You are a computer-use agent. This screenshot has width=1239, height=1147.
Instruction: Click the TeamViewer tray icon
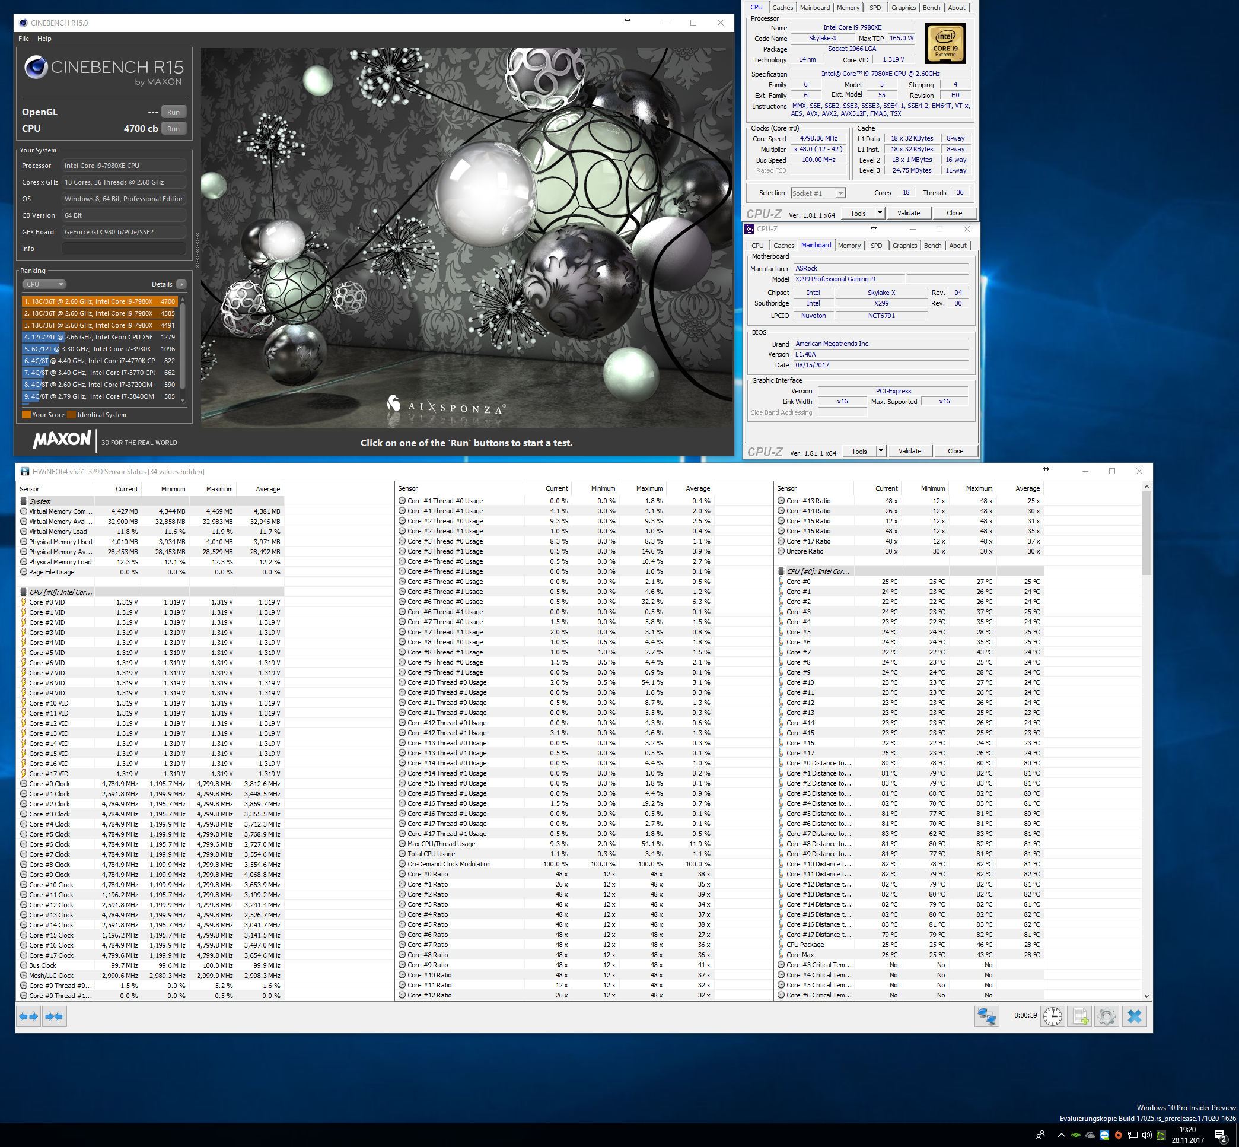pos(1104,1135)
